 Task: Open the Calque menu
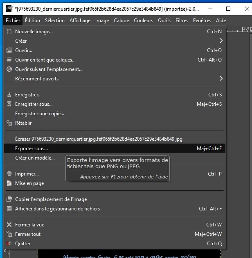coord(122,21)
